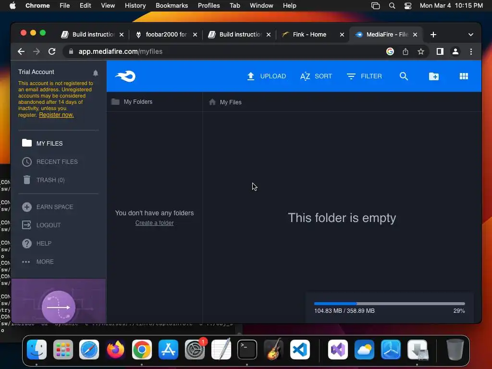The height and width of the screenshot is (369, 492).
Task: Open Firefox from the Dock
Action: coord(115,350)
